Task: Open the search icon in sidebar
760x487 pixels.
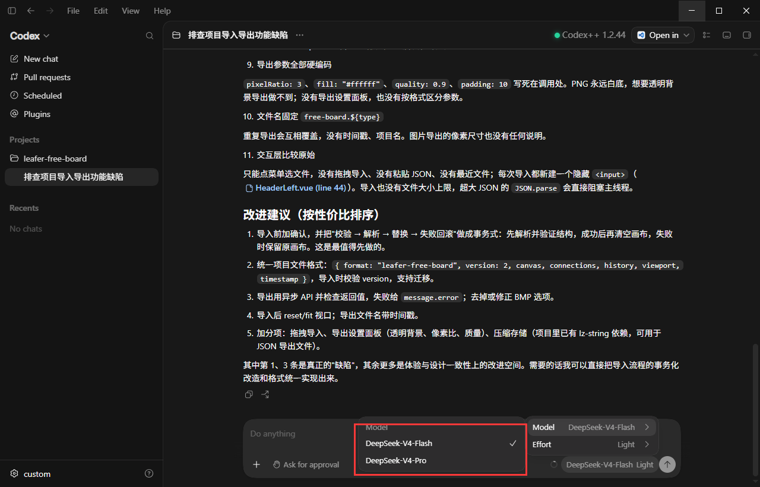Action: pyautogui.click(x=150, y=36)
